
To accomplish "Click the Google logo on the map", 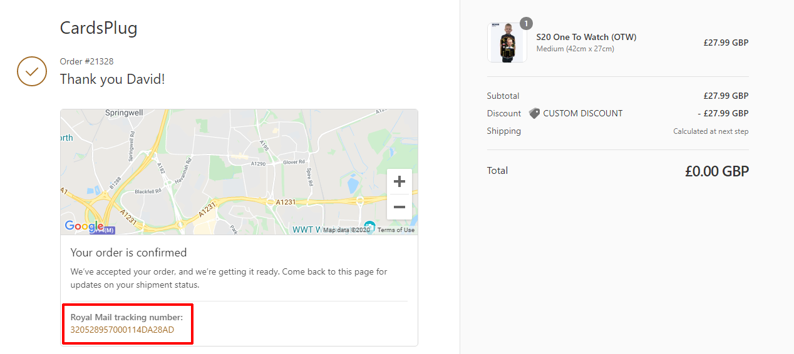I will pyautogui.click(x=84, y=226).
